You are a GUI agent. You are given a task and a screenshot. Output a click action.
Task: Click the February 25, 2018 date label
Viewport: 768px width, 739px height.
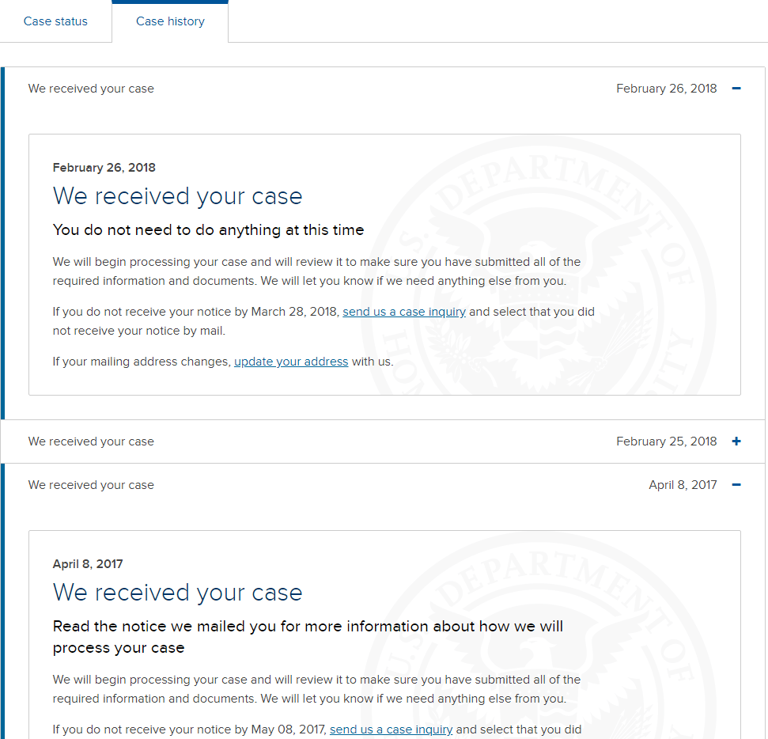point(666,442)
